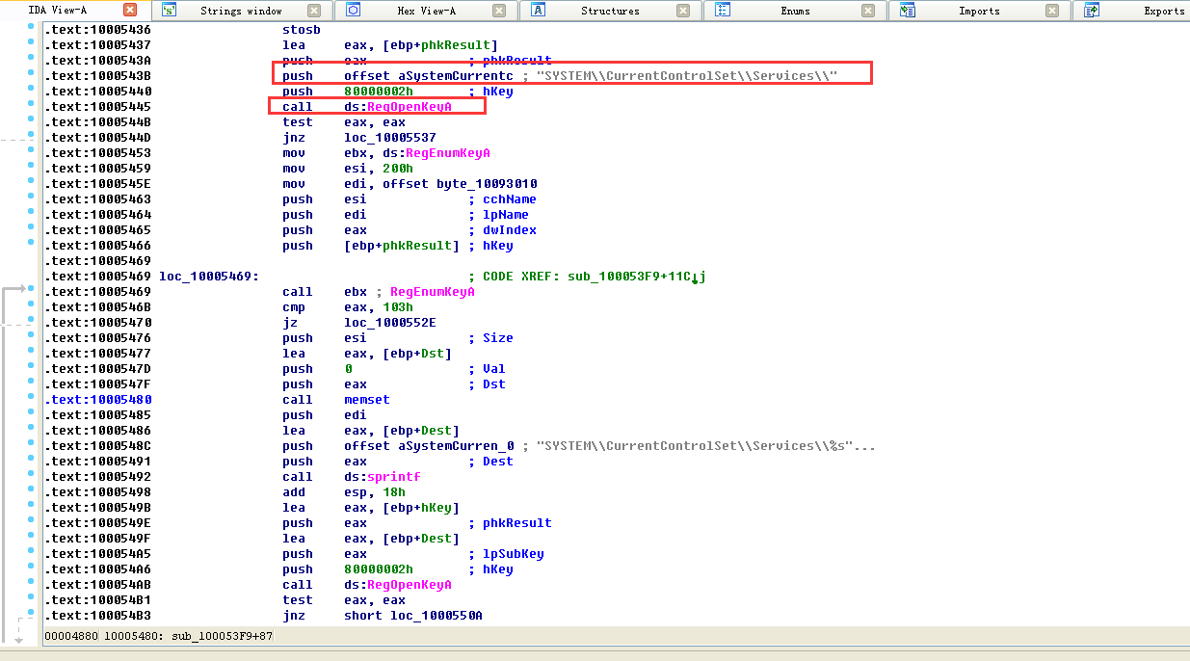1190x661 pixels.
Task: Switch to the Enums tab
Action: coord(795,11)
